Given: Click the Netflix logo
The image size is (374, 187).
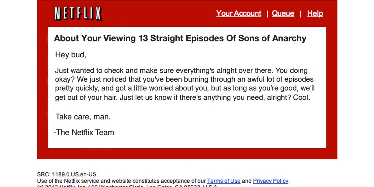Looking at the screenshot, I should 78,14.
